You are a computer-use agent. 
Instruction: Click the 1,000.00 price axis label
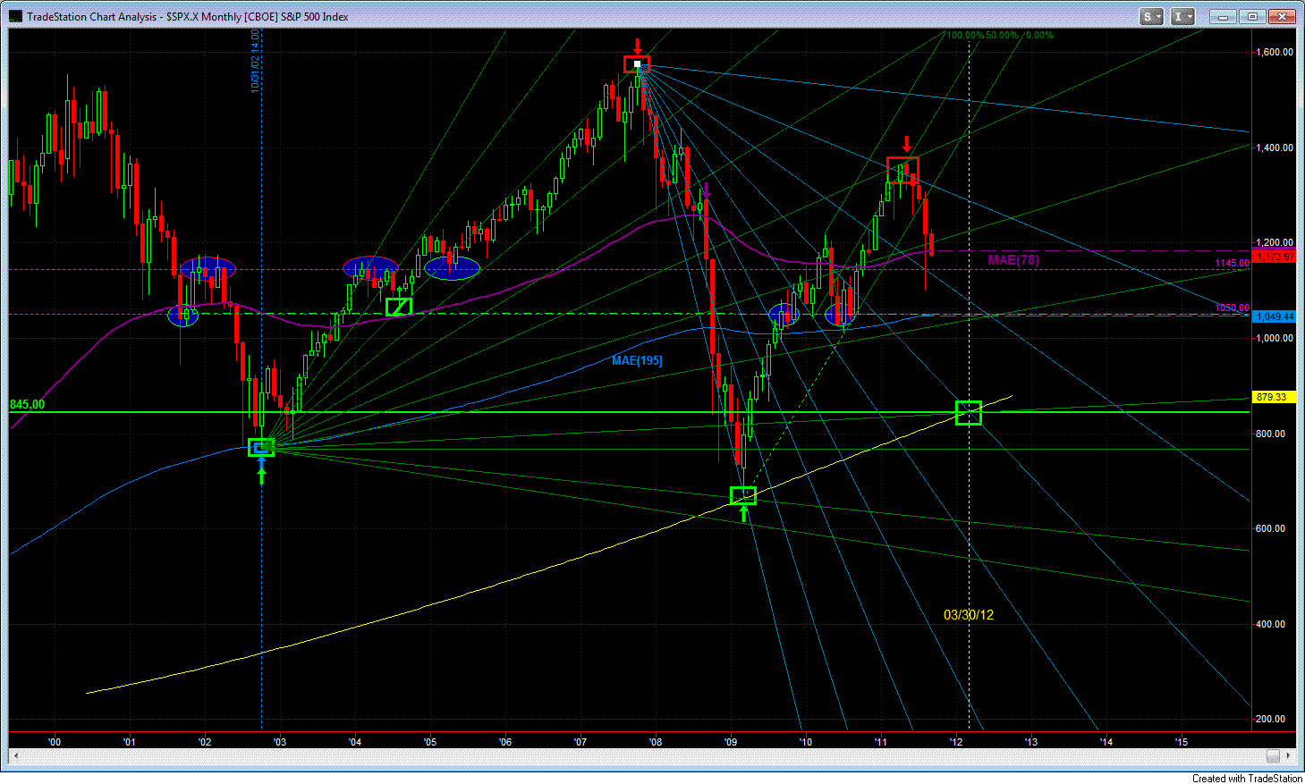pos(1275,338)
